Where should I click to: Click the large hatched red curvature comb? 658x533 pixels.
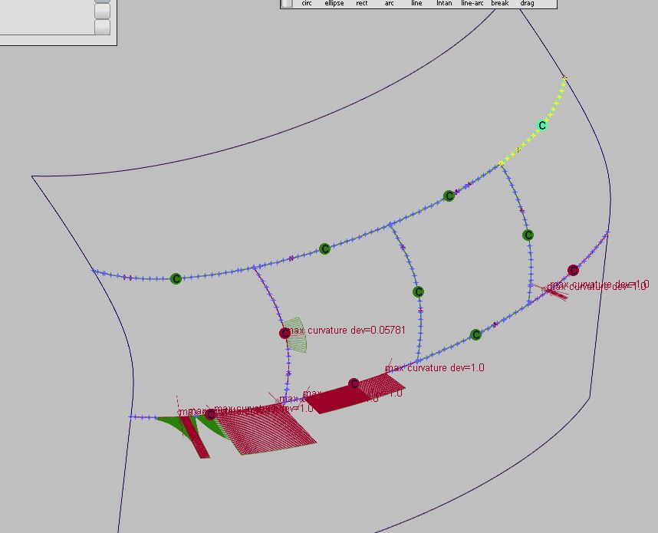click(265, 430)
